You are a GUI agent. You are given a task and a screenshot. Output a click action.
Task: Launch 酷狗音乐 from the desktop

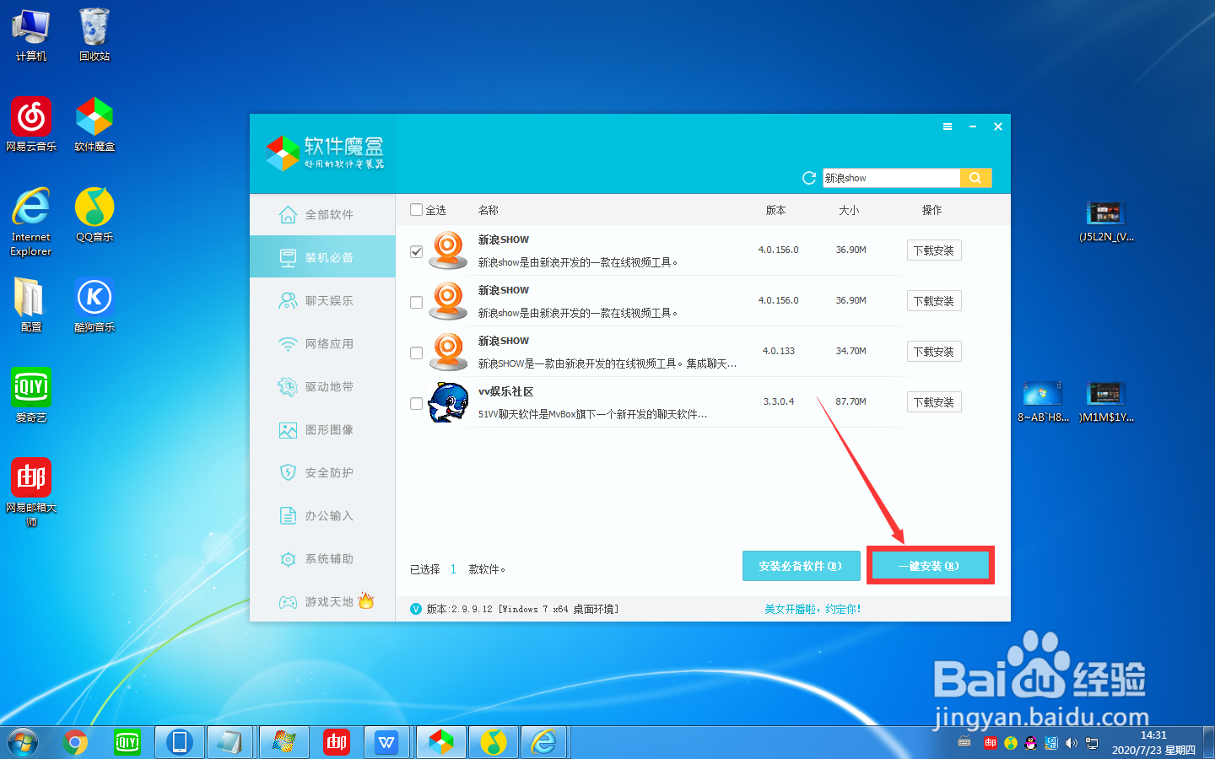point(94,304)
